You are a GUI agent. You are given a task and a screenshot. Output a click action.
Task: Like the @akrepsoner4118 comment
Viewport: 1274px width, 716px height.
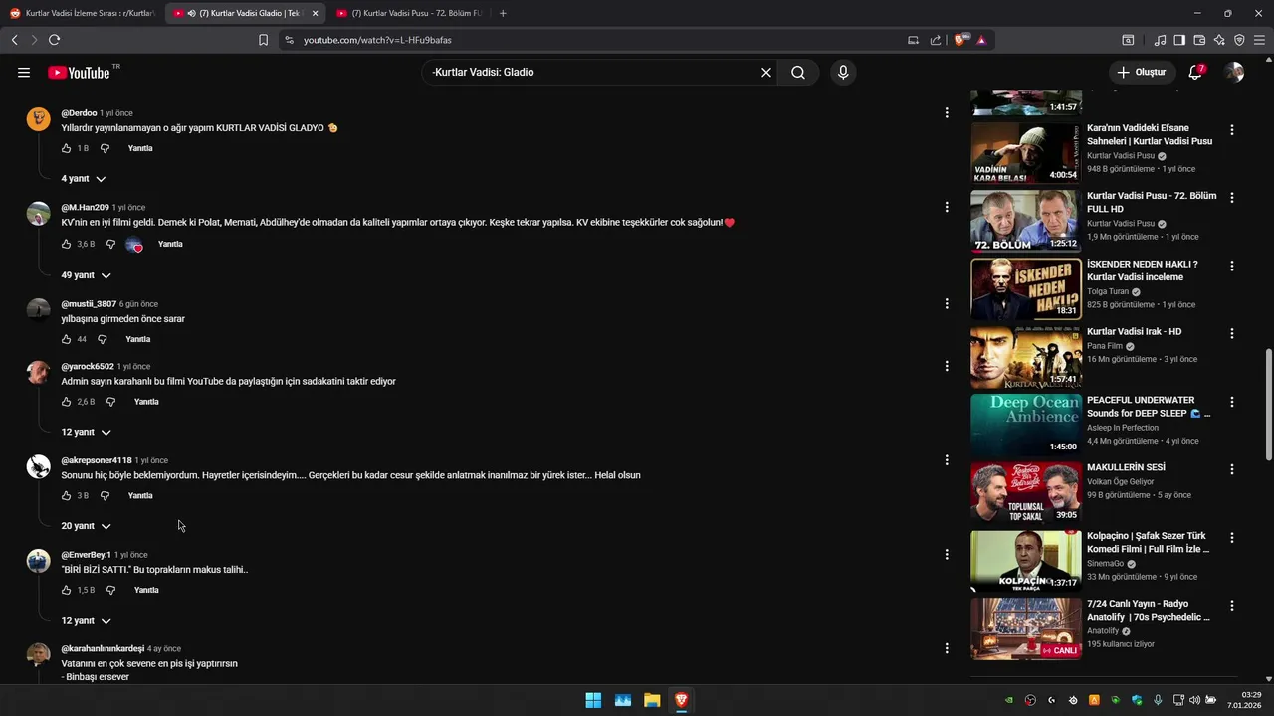pyautogui.click(x=67, y=495)
